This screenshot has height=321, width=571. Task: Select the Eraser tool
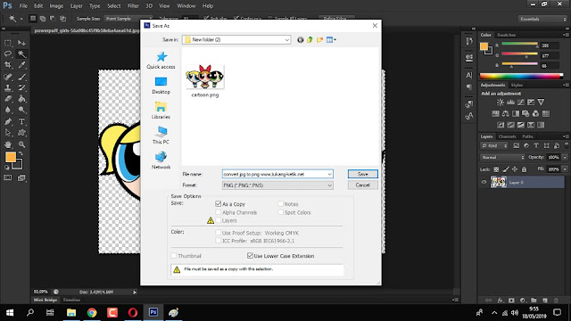8,99
